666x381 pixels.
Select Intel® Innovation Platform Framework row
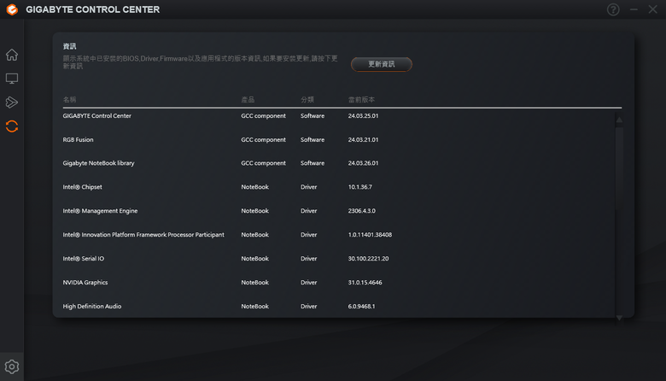point(338,234)
